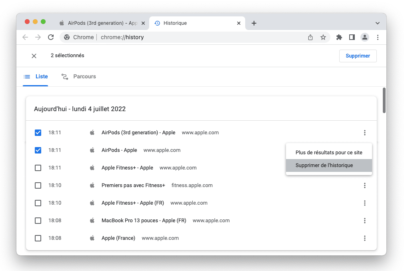Open Chrome's three-dot main menu
Image resolution: width=404 pixels, height=271 pixels.
pyautogui.click(x=378, y=37)
